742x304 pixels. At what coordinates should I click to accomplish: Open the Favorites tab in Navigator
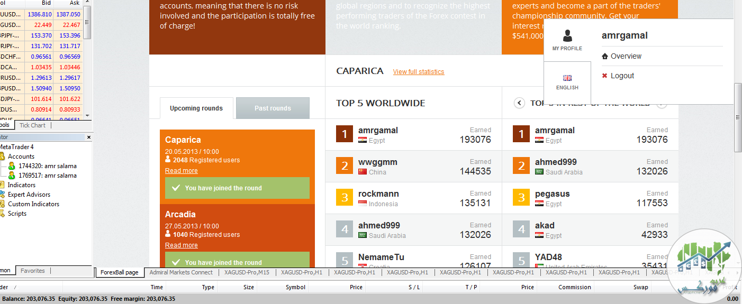pos(32,271)
